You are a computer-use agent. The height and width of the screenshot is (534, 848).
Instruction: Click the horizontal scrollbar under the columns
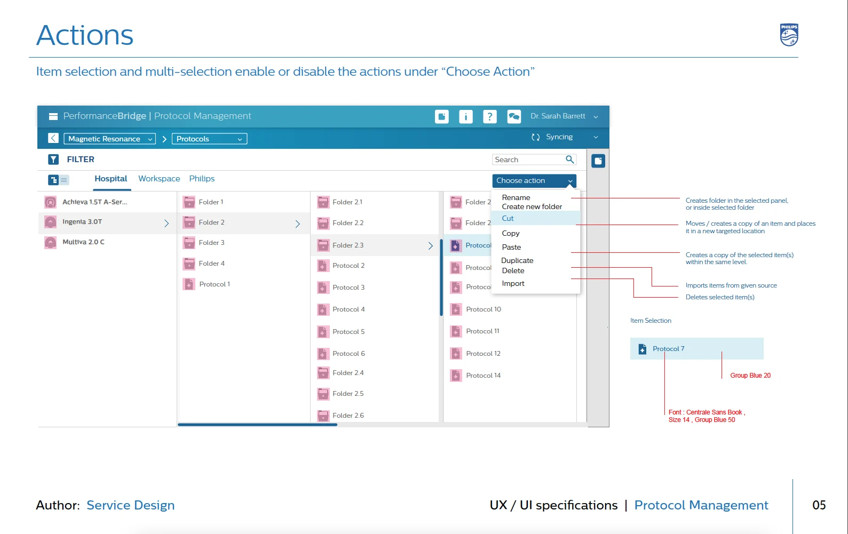[x=257, y=425]
